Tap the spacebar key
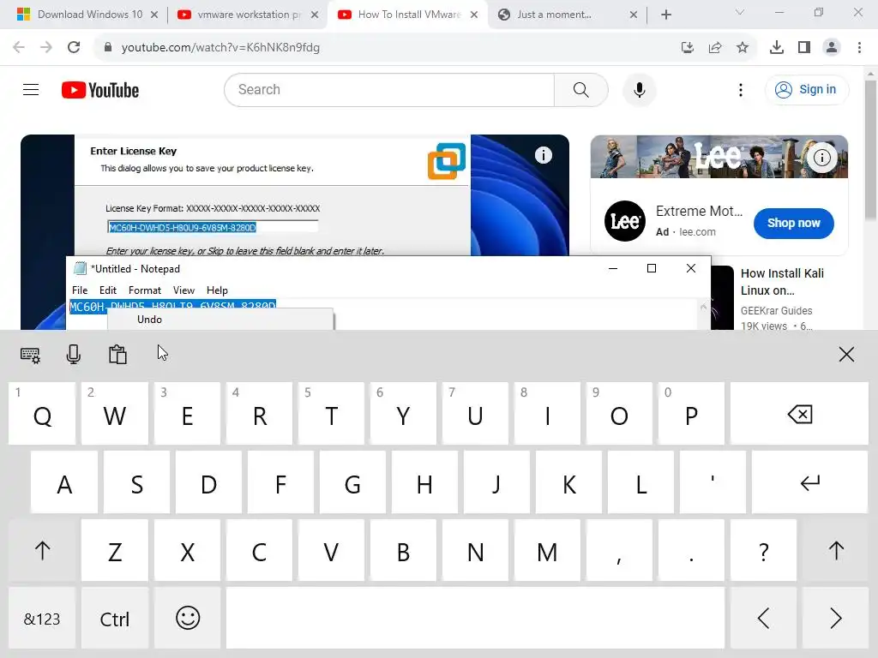This screenshot has width=878, height=658. (x=475, y=619)
